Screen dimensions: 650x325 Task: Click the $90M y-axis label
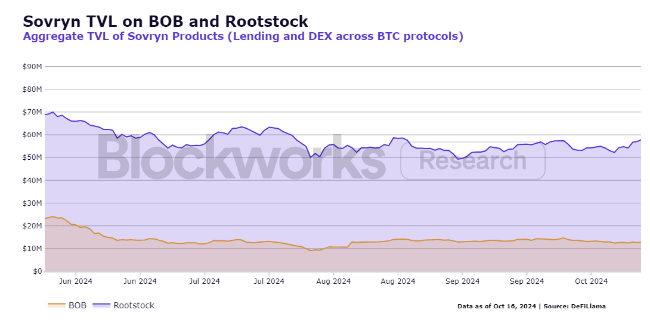[32, 66]
